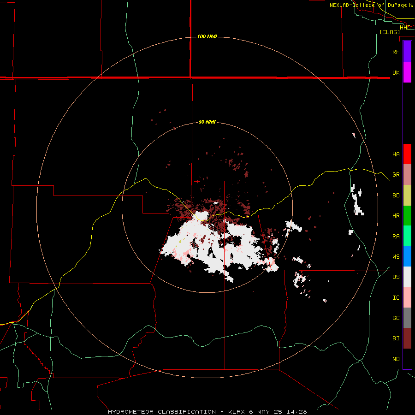Click the "IC" legend label
415x415 pixels.
396,298
